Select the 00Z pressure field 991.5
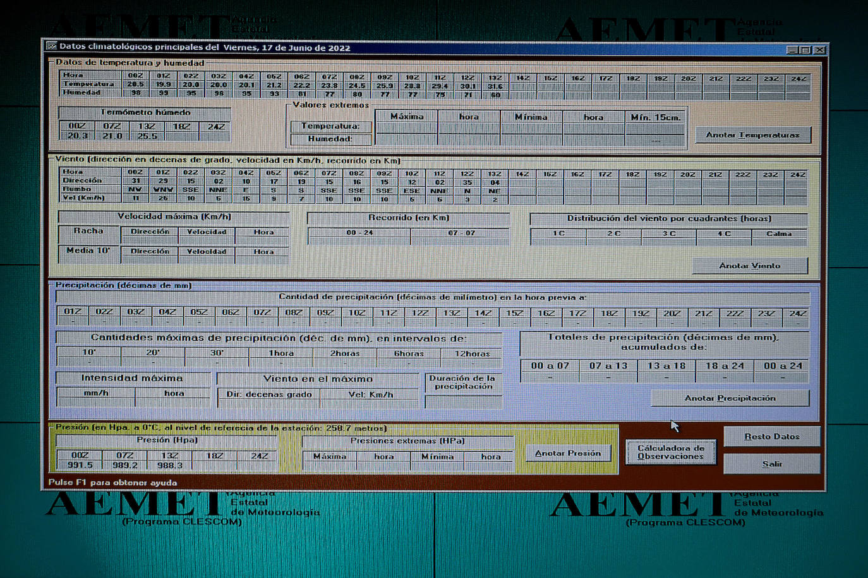868x578 pixels. (80, 465)
